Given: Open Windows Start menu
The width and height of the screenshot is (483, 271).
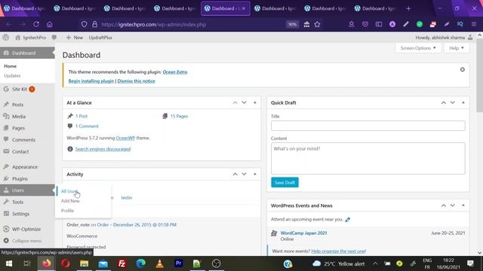Looking at the screenshot, I should tap(8, 263).
